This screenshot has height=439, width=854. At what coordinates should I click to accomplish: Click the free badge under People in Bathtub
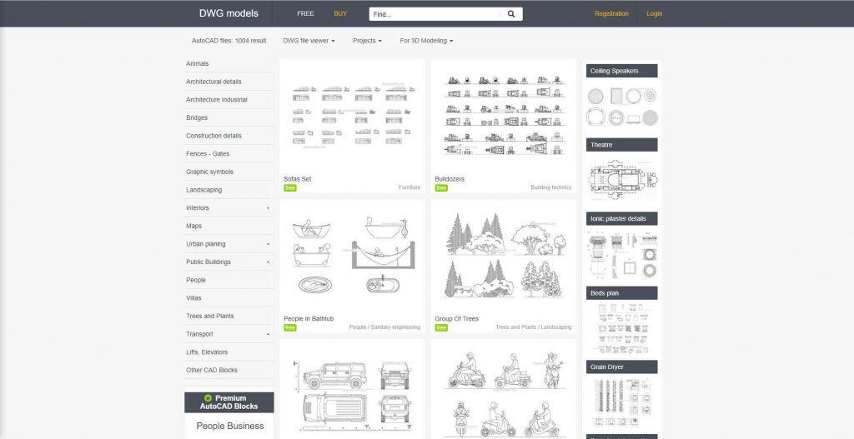click(289, 327)
